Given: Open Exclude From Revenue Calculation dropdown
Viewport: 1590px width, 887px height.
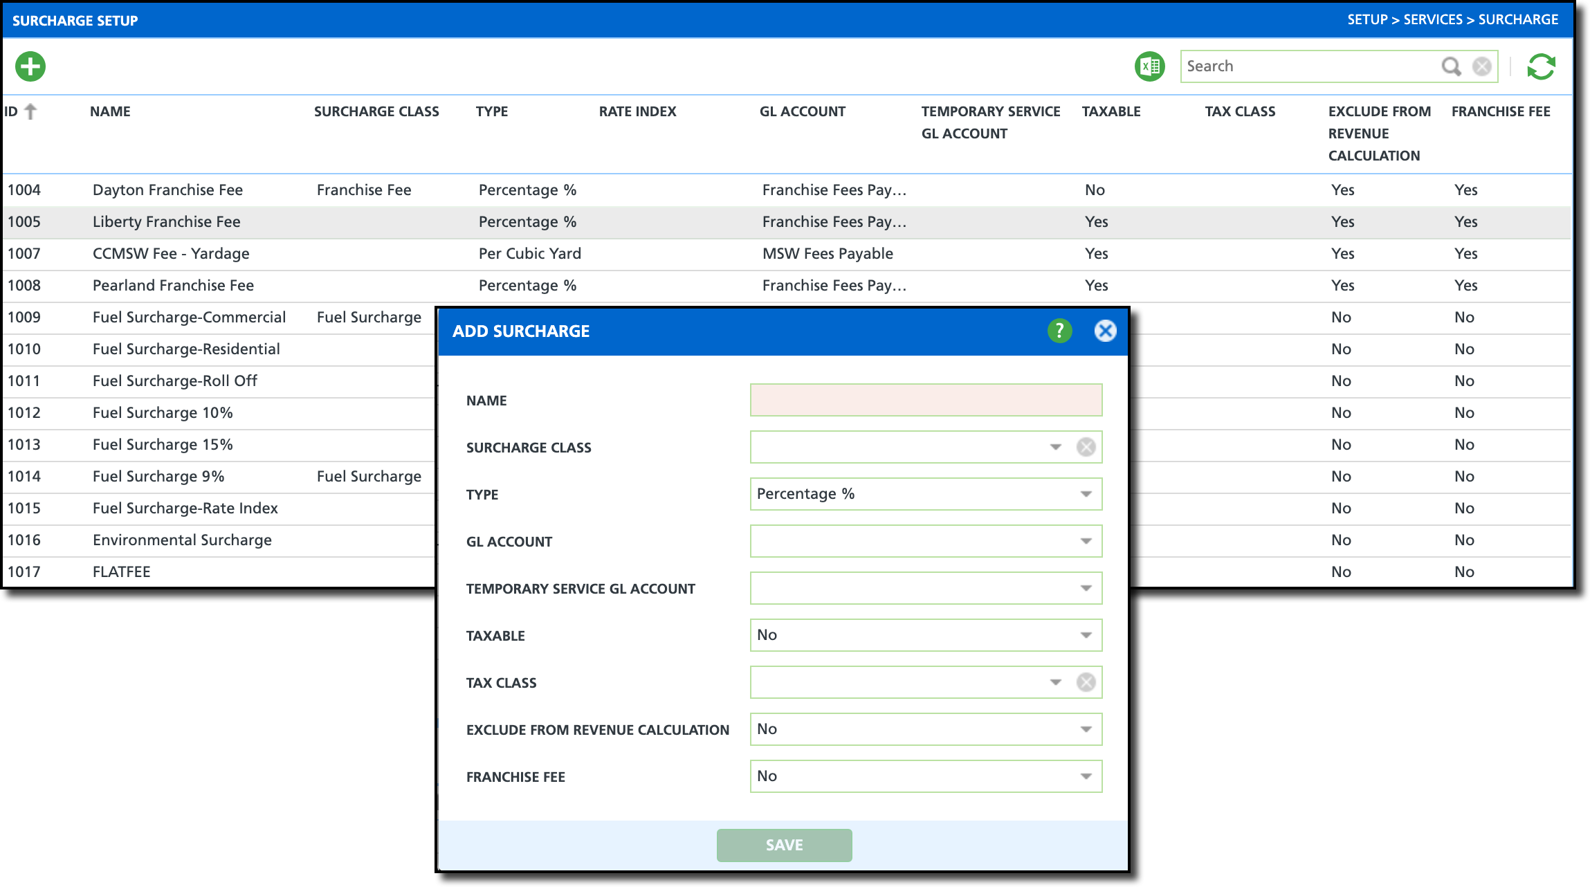Looking at the screenshot, I should pos(1086,729).
